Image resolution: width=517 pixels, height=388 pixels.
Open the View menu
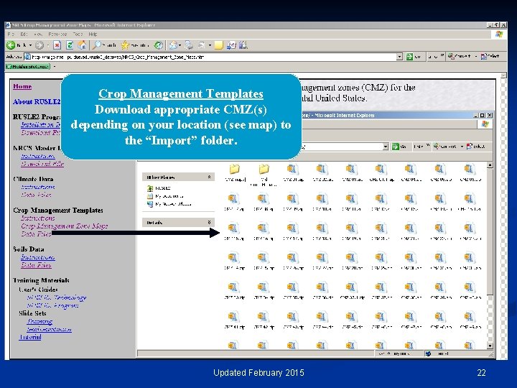click(x=37, y=34)
